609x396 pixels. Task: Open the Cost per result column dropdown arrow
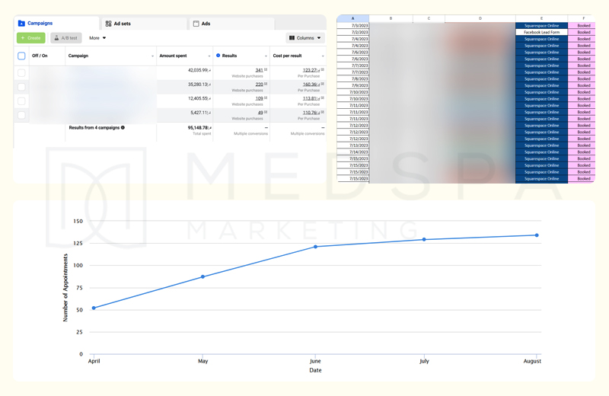tap(323, 56)
